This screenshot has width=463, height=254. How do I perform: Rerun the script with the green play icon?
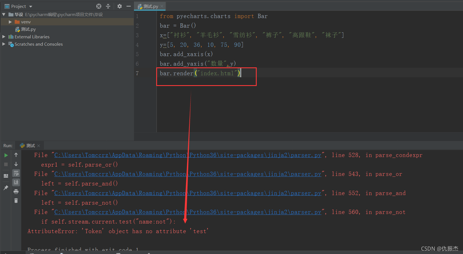pyautogui.click(x=6, y=155)
